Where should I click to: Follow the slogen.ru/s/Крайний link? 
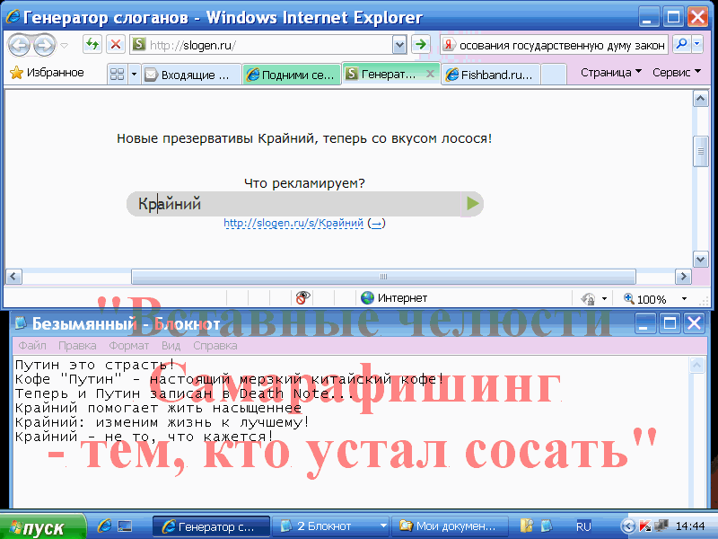pyautogui.click(x=293, y=223)
